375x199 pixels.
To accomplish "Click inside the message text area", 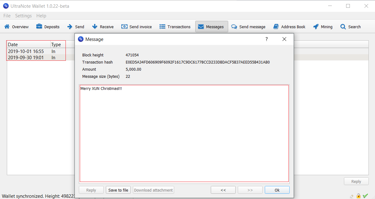I will tap(184, 133).
